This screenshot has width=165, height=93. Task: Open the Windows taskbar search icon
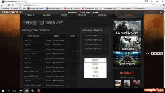pos(9,91)
